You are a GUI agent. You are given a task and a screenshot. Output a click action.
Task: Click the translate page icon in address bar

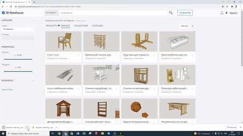click(223, 6)
